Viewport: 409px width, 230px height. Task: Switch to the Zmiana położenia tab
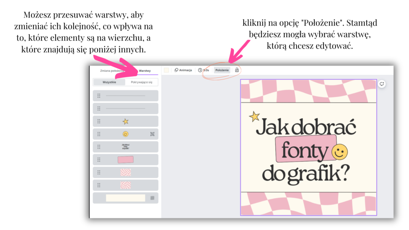pos(113,71)
